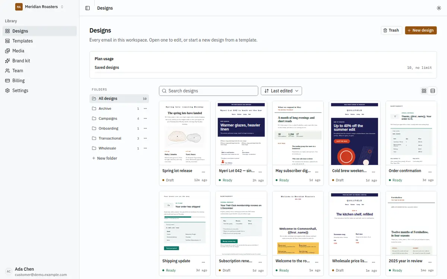Open Wholesale folder options menu
447x279 pixels.
145,148
